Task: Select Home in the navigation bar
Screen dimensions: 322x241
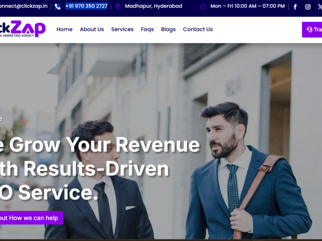Action: 64,29
